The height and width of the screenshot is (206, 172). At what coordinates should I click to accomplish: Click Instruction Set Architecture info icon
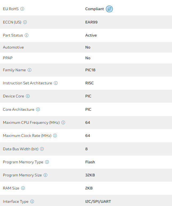click(56, 83)
